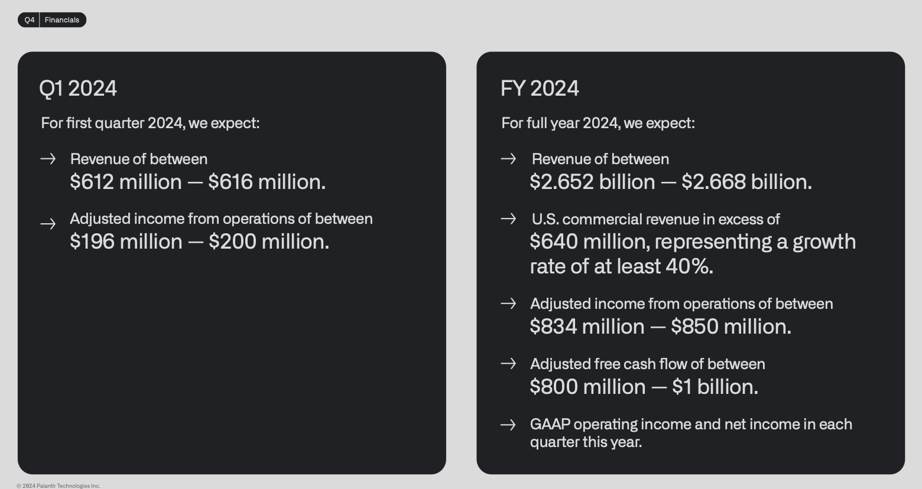
Task: Select the "For first quarter 2024, we expect" text
Action: click(x=150, y=123)
